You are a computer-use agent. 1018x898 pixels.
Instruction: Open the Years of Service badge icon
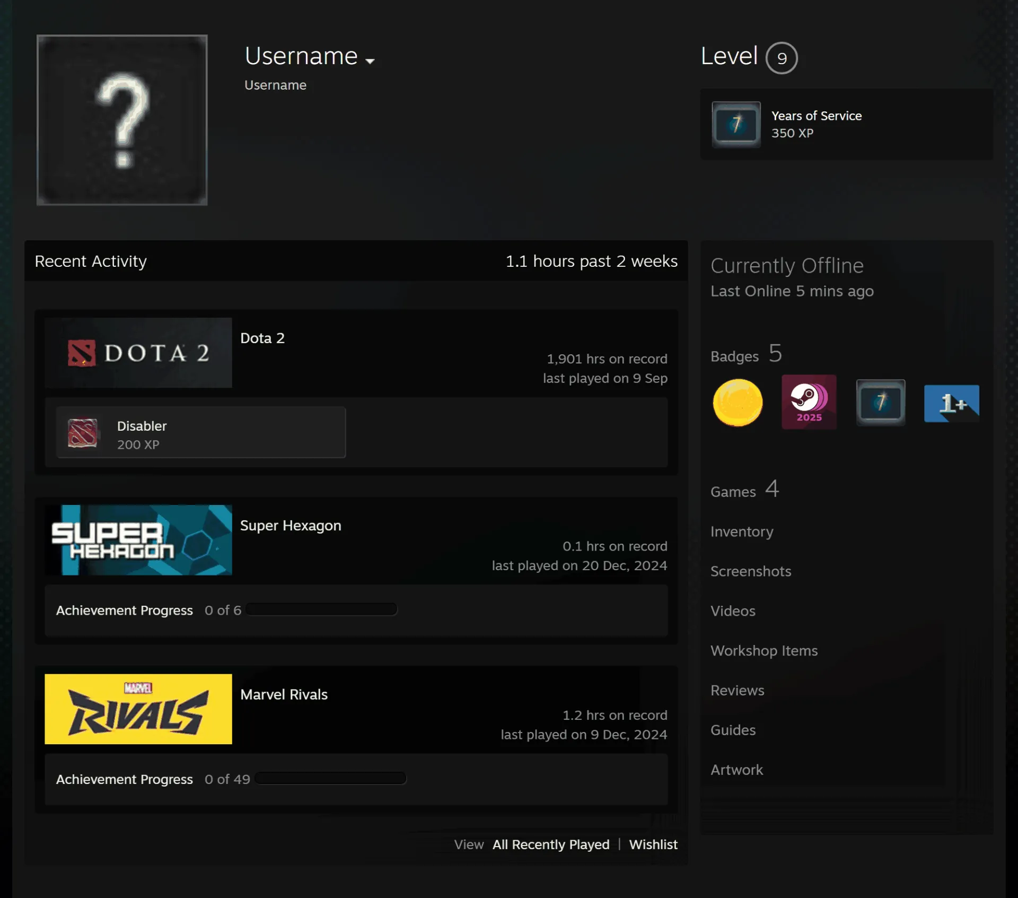[x=736, y=125]
